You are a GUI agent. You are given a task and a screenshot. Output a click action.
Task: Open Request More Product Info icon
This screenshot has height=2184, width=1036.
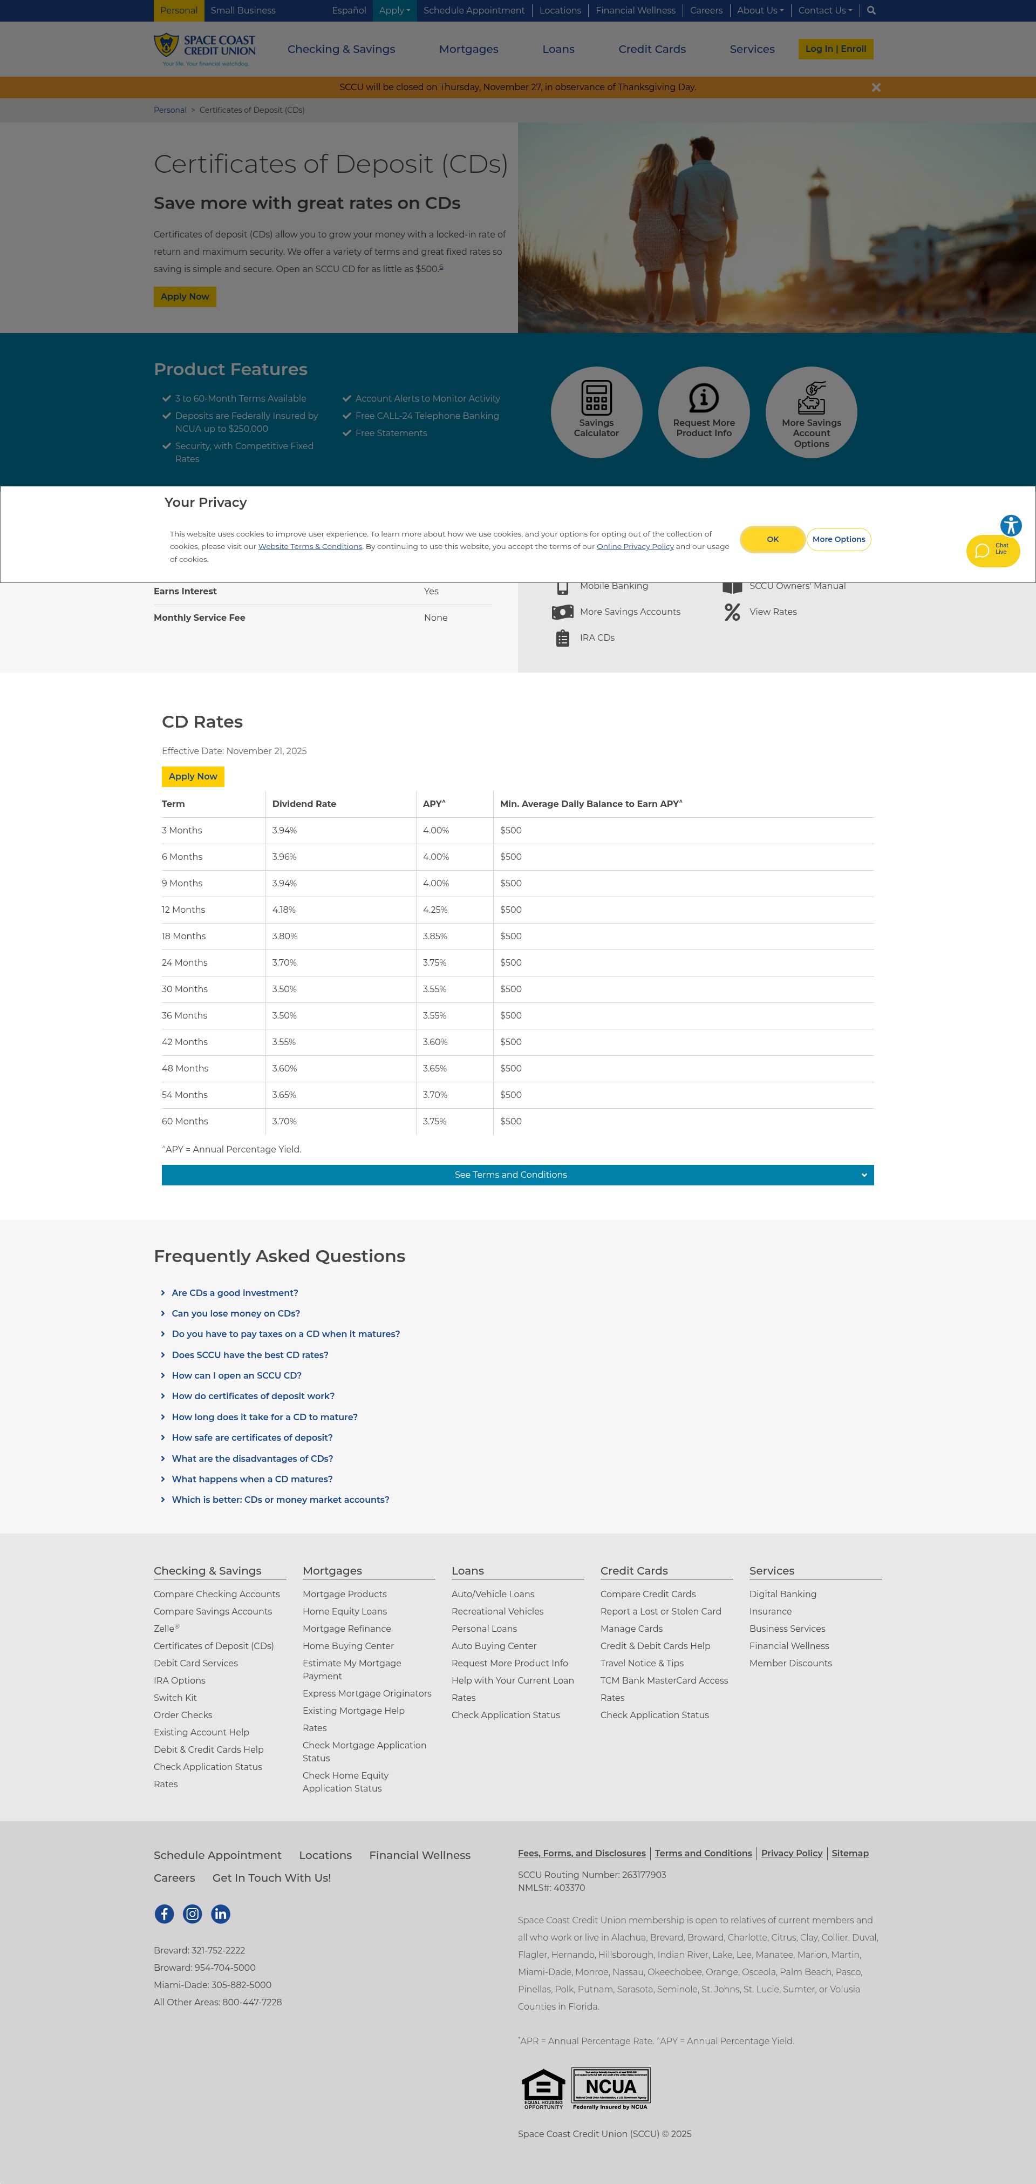704,412
